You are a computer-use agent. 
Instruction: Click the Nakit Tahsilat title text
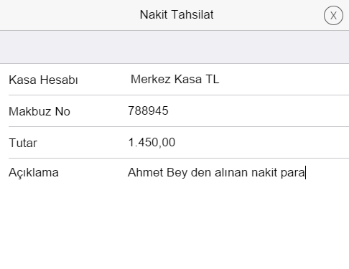point(177,14)
